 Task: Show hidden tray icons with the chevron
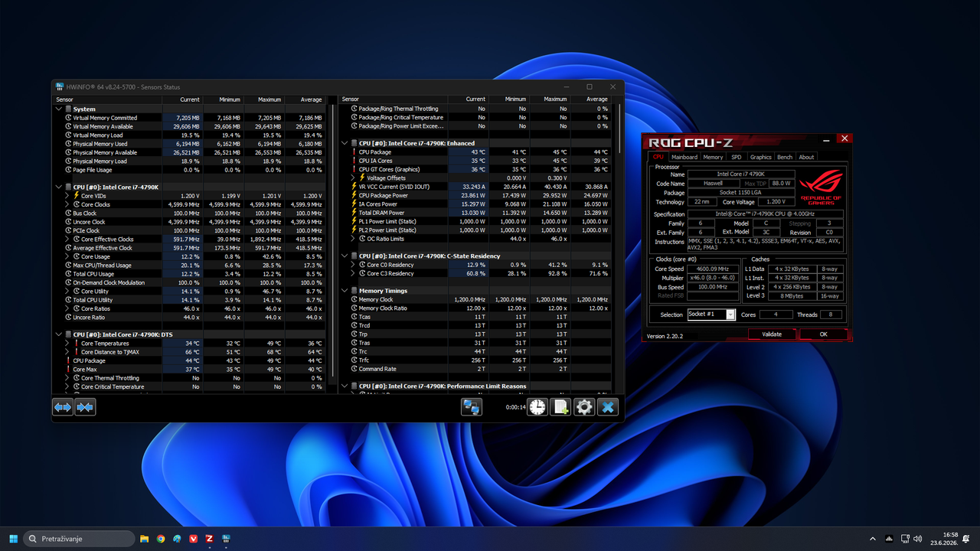(x=874, y=539)
